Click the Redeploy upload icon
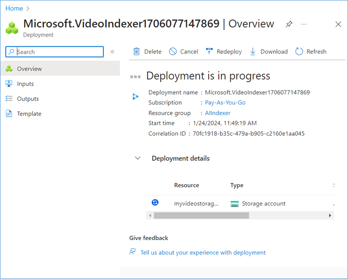Image resolution: width=348 pixels, height=279 pixels. [x=209, y=51]
